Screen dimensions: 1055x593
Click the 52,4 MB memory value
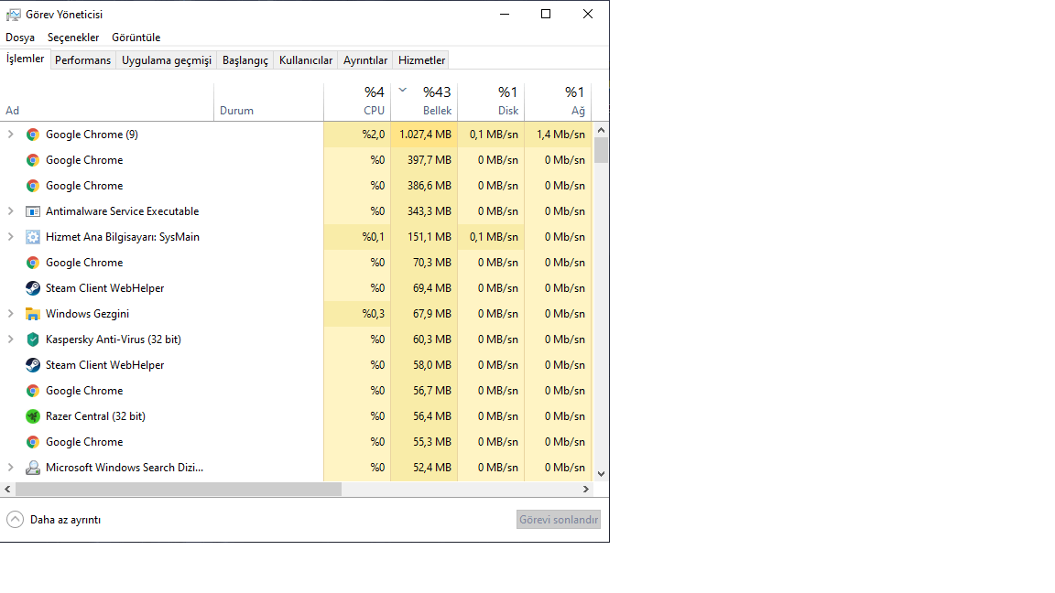pos(432,468)
